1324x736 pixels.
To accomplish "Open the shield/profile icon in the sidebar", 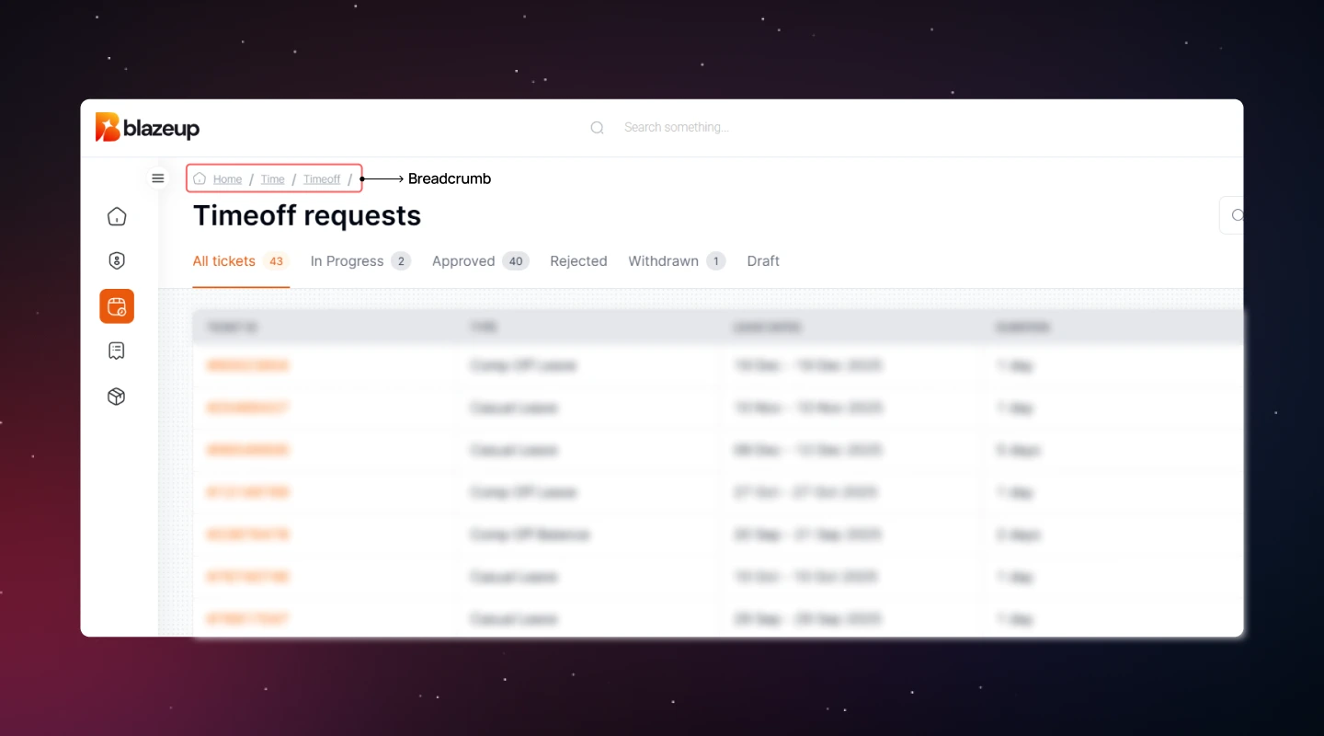I will (x=116, y=260).
